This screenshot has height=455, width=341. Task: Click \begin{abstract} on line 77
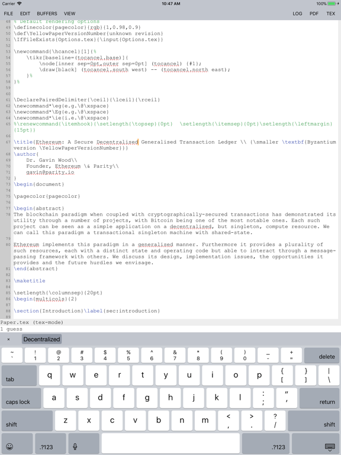click(x=38, y=209)
